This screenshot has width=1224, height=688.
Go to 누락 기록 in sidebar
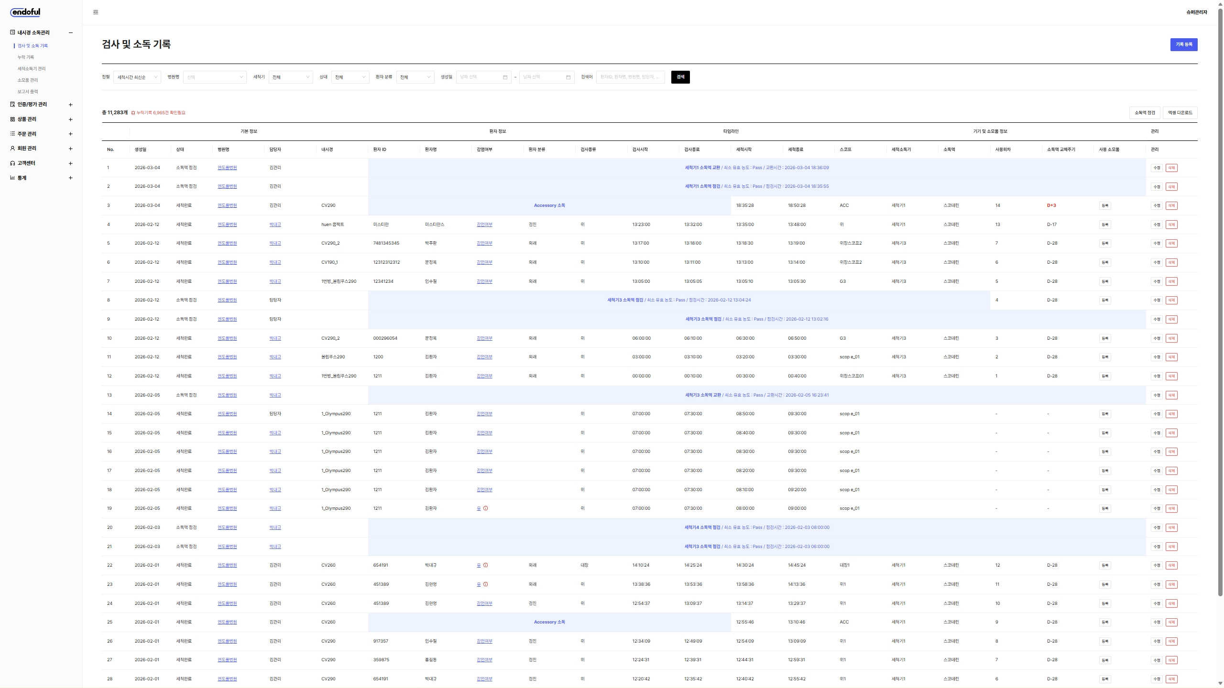pos(26,57)
